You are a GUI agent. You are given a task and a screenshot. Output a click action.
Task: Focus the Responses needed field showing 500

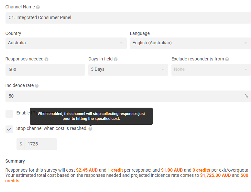click(x=45, y=70)
